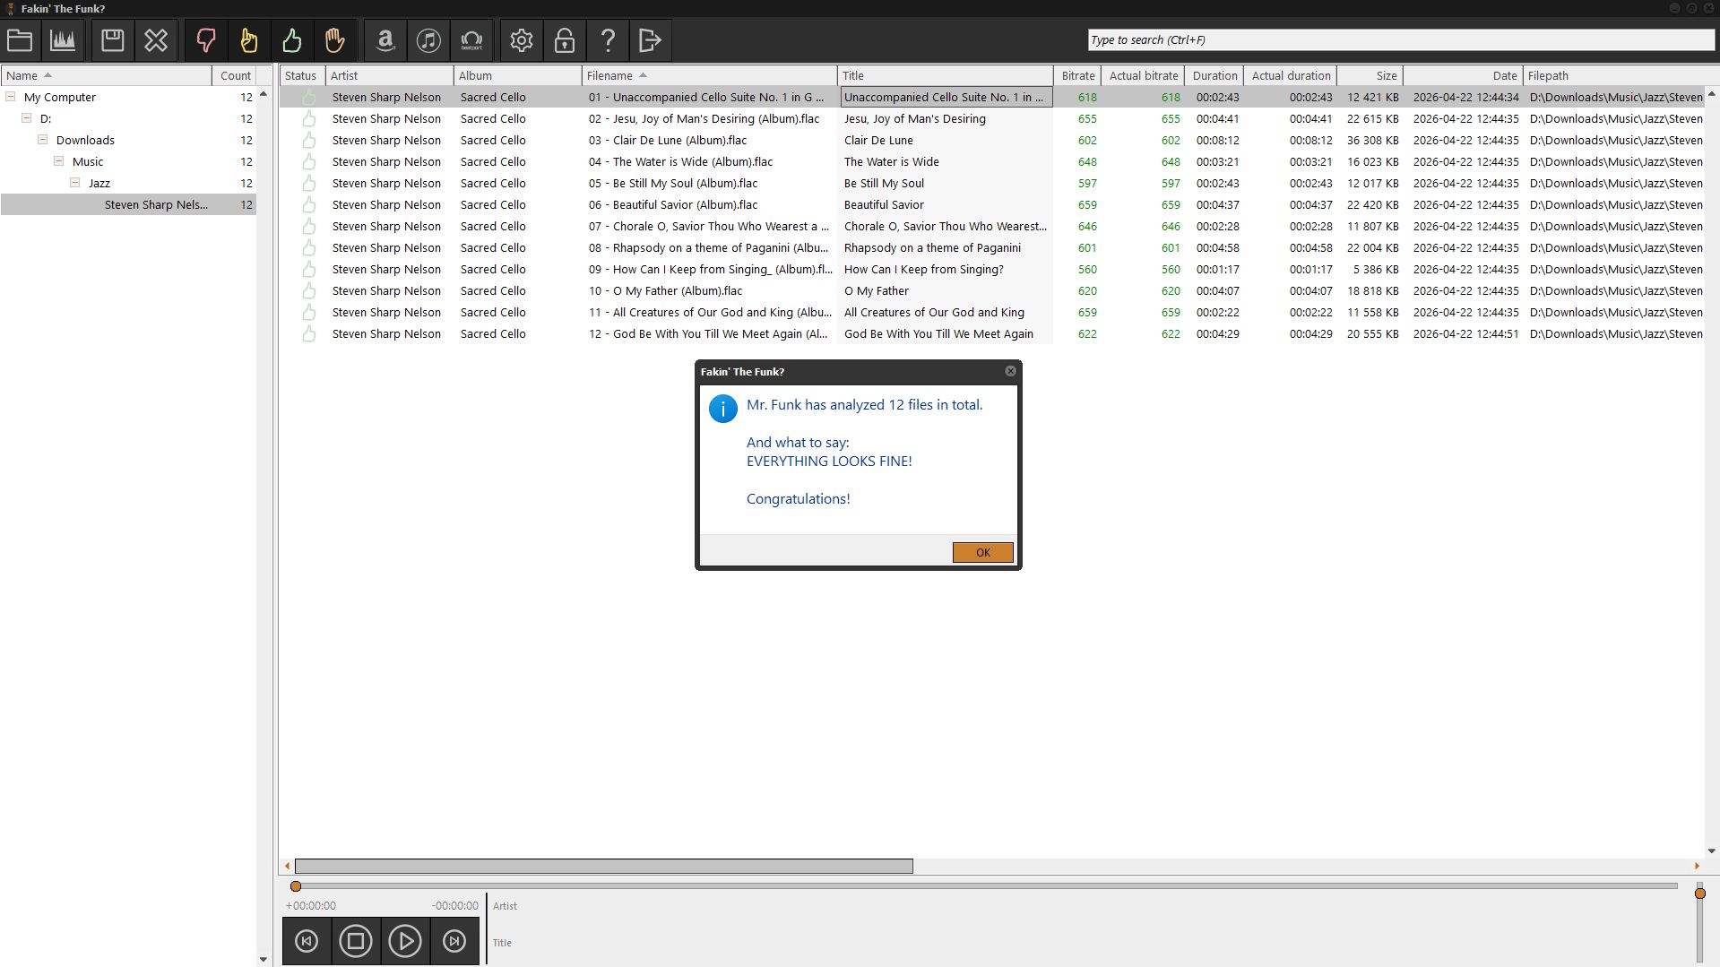The image size is (1720, 967).
Task: Click the volume slider handle
Action: (x=1699, y=894)
